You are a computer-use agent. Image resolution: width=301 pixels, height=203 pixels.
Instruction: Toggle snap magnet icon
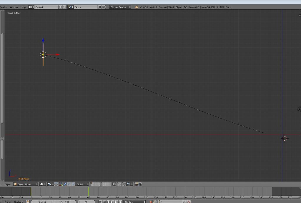124,184
